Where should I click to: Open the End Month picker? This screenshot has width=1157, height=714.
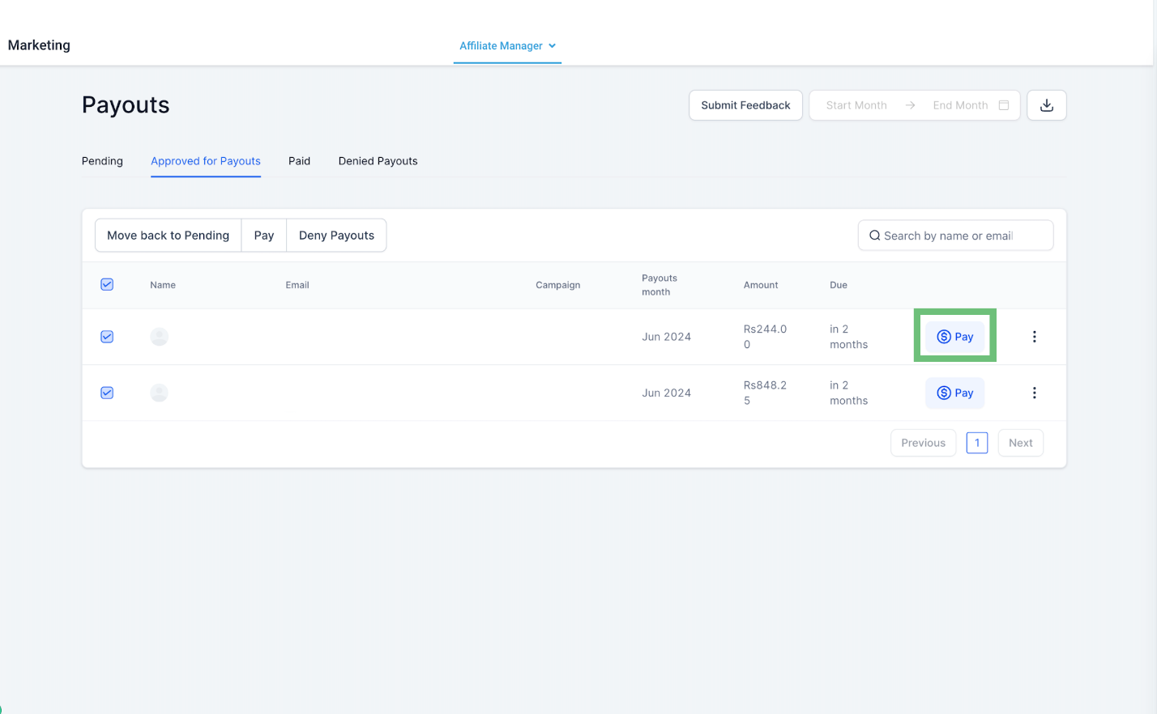point(960,105)
